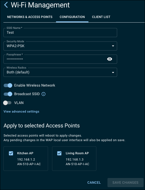Open the WPA2-PSK security mode selector
The width and height of the screenshot is (145, 190).
click(60, 46)
